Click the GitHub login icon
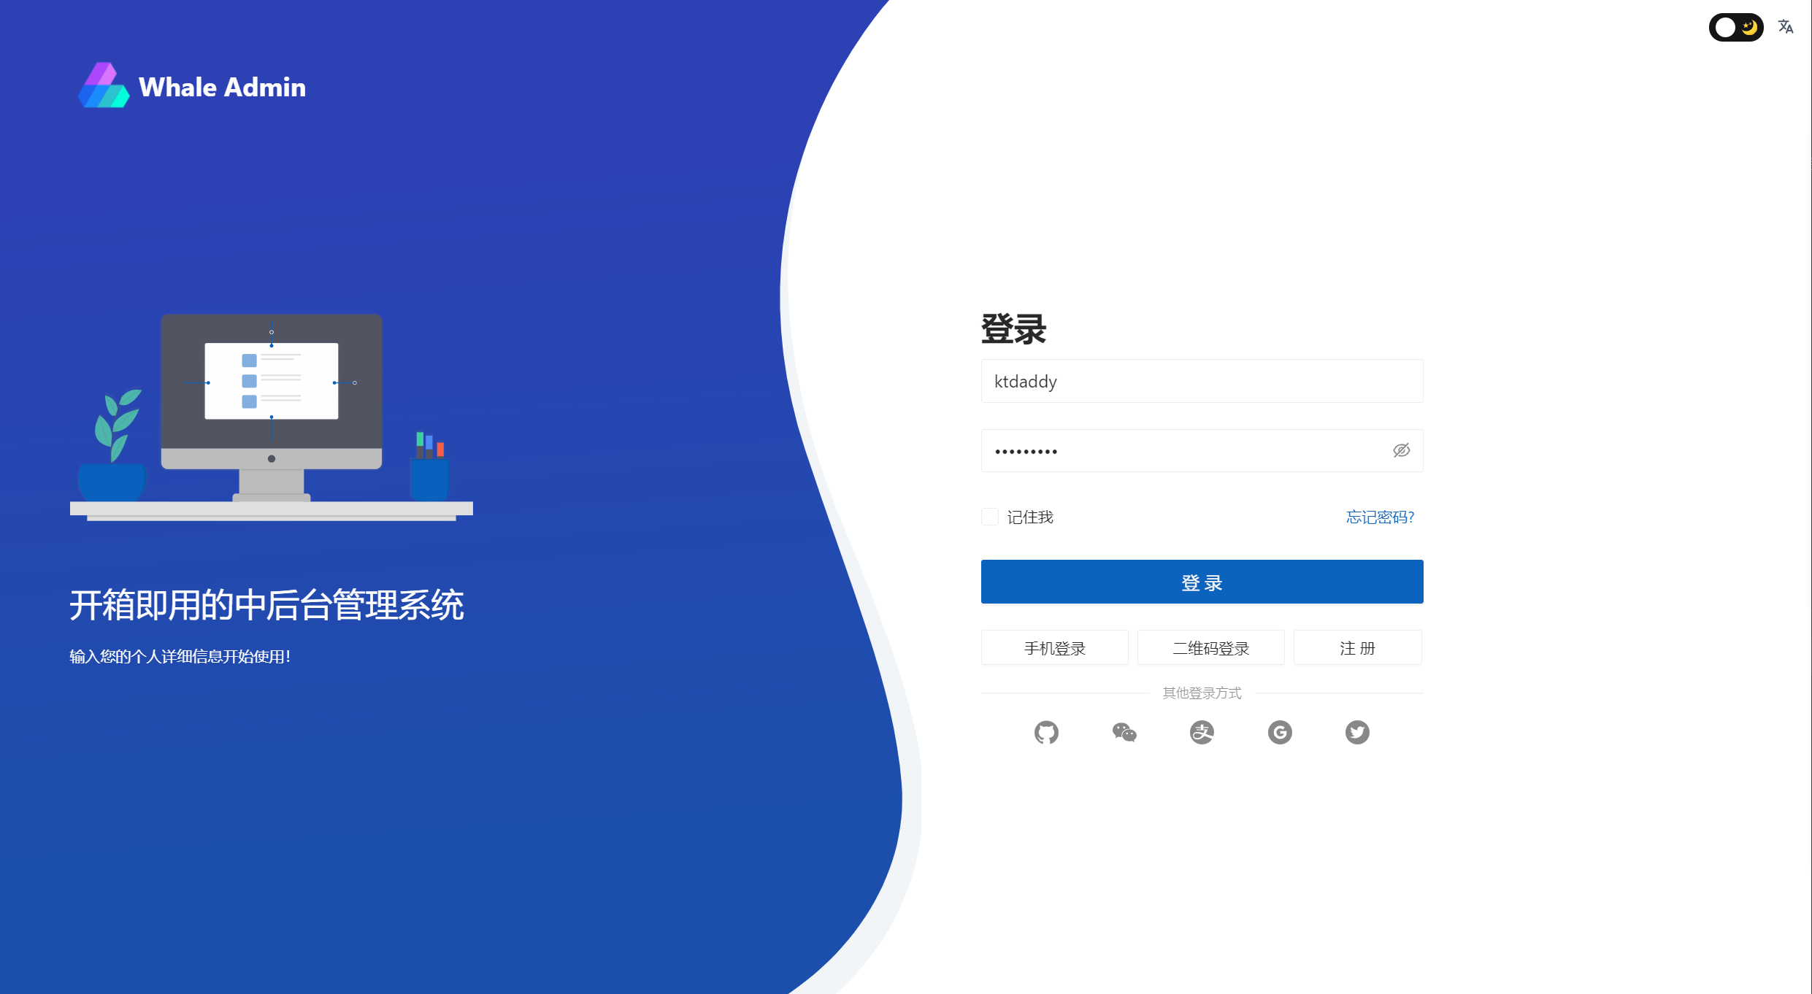This screenshot has height=994, width=1812. coord(1047,732)
